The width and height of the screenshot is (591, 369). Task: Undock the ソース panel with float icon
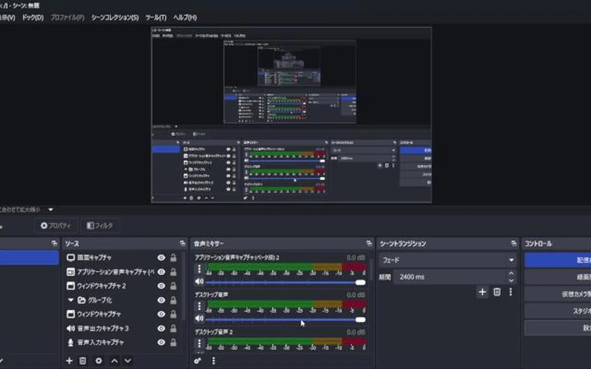tap(183, 243)
